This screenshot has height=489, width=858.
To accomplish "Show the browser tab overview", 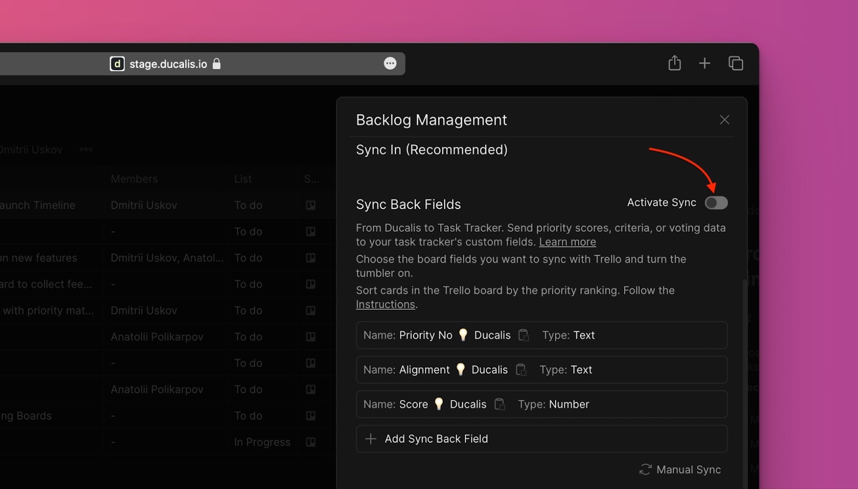I will point(736,63).
